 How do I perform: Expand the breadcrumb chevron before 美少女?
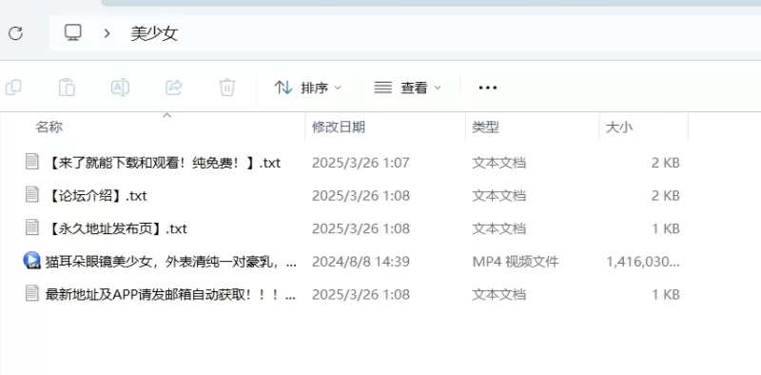point(107,33)
